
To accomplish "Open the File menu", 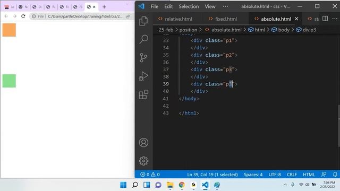I will 155,6.
